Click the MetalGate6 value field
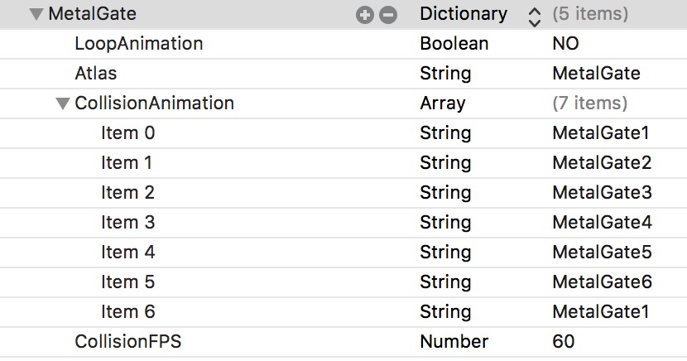The width and height of the screenshot is (687, 361). tap(602, 282)
